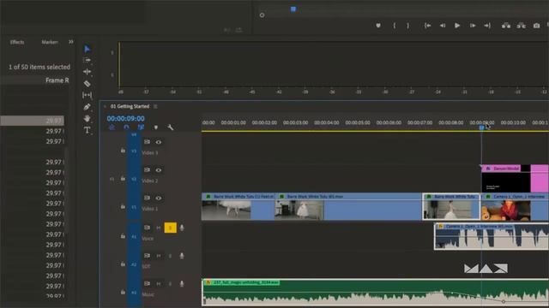Viewport: 549px width, 308px height.
Task: Go to In point
Action: pos(427,26)
